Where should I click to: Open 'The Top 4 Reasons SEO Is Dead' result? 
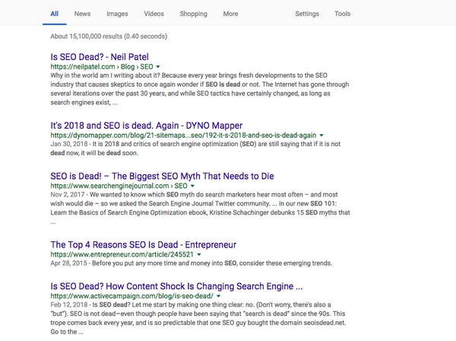(x=144, y=244)
